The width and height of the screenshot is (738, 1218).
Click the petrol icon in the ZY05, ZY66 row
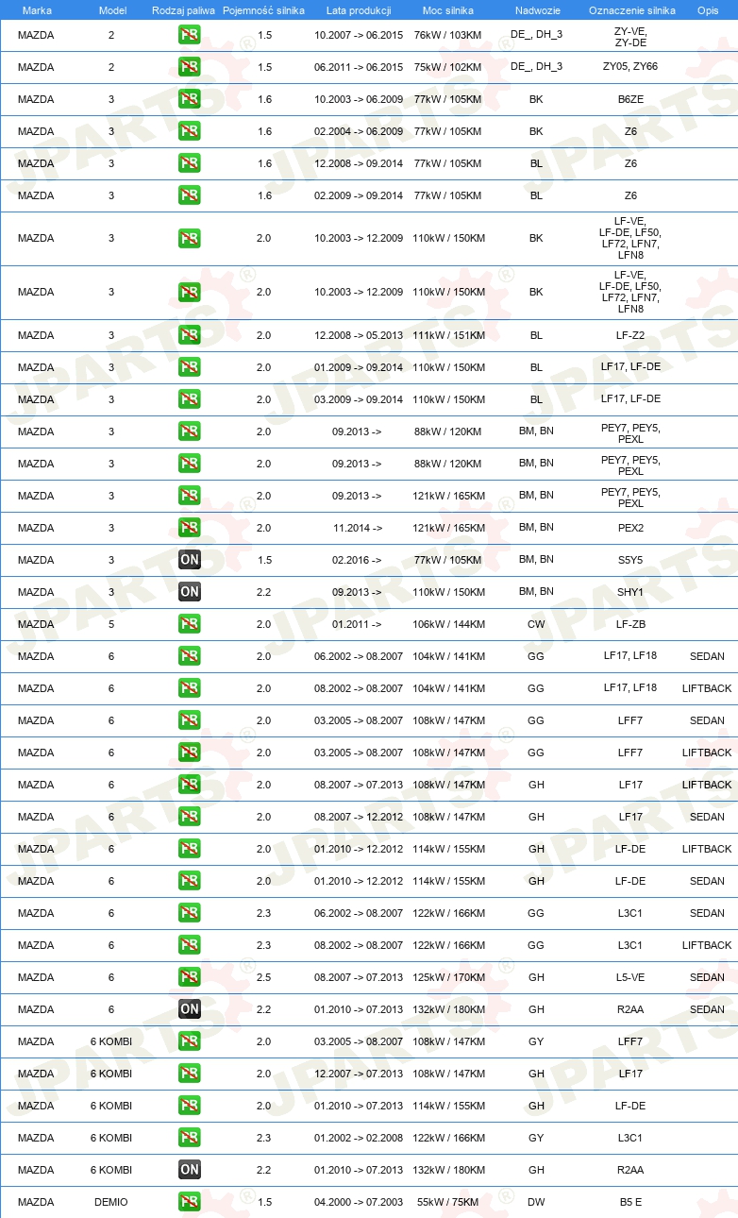[x=190, y=67]
